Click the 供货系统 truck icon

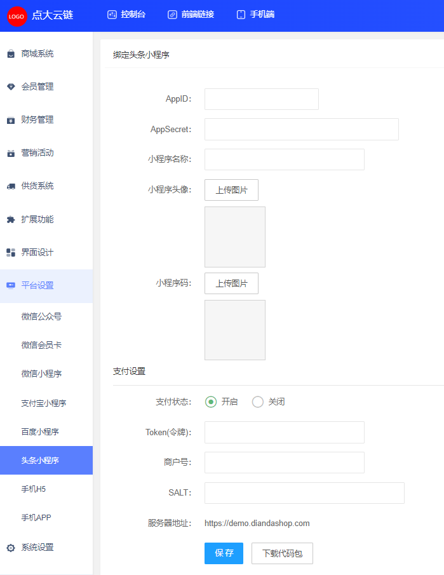click(11, 186)
